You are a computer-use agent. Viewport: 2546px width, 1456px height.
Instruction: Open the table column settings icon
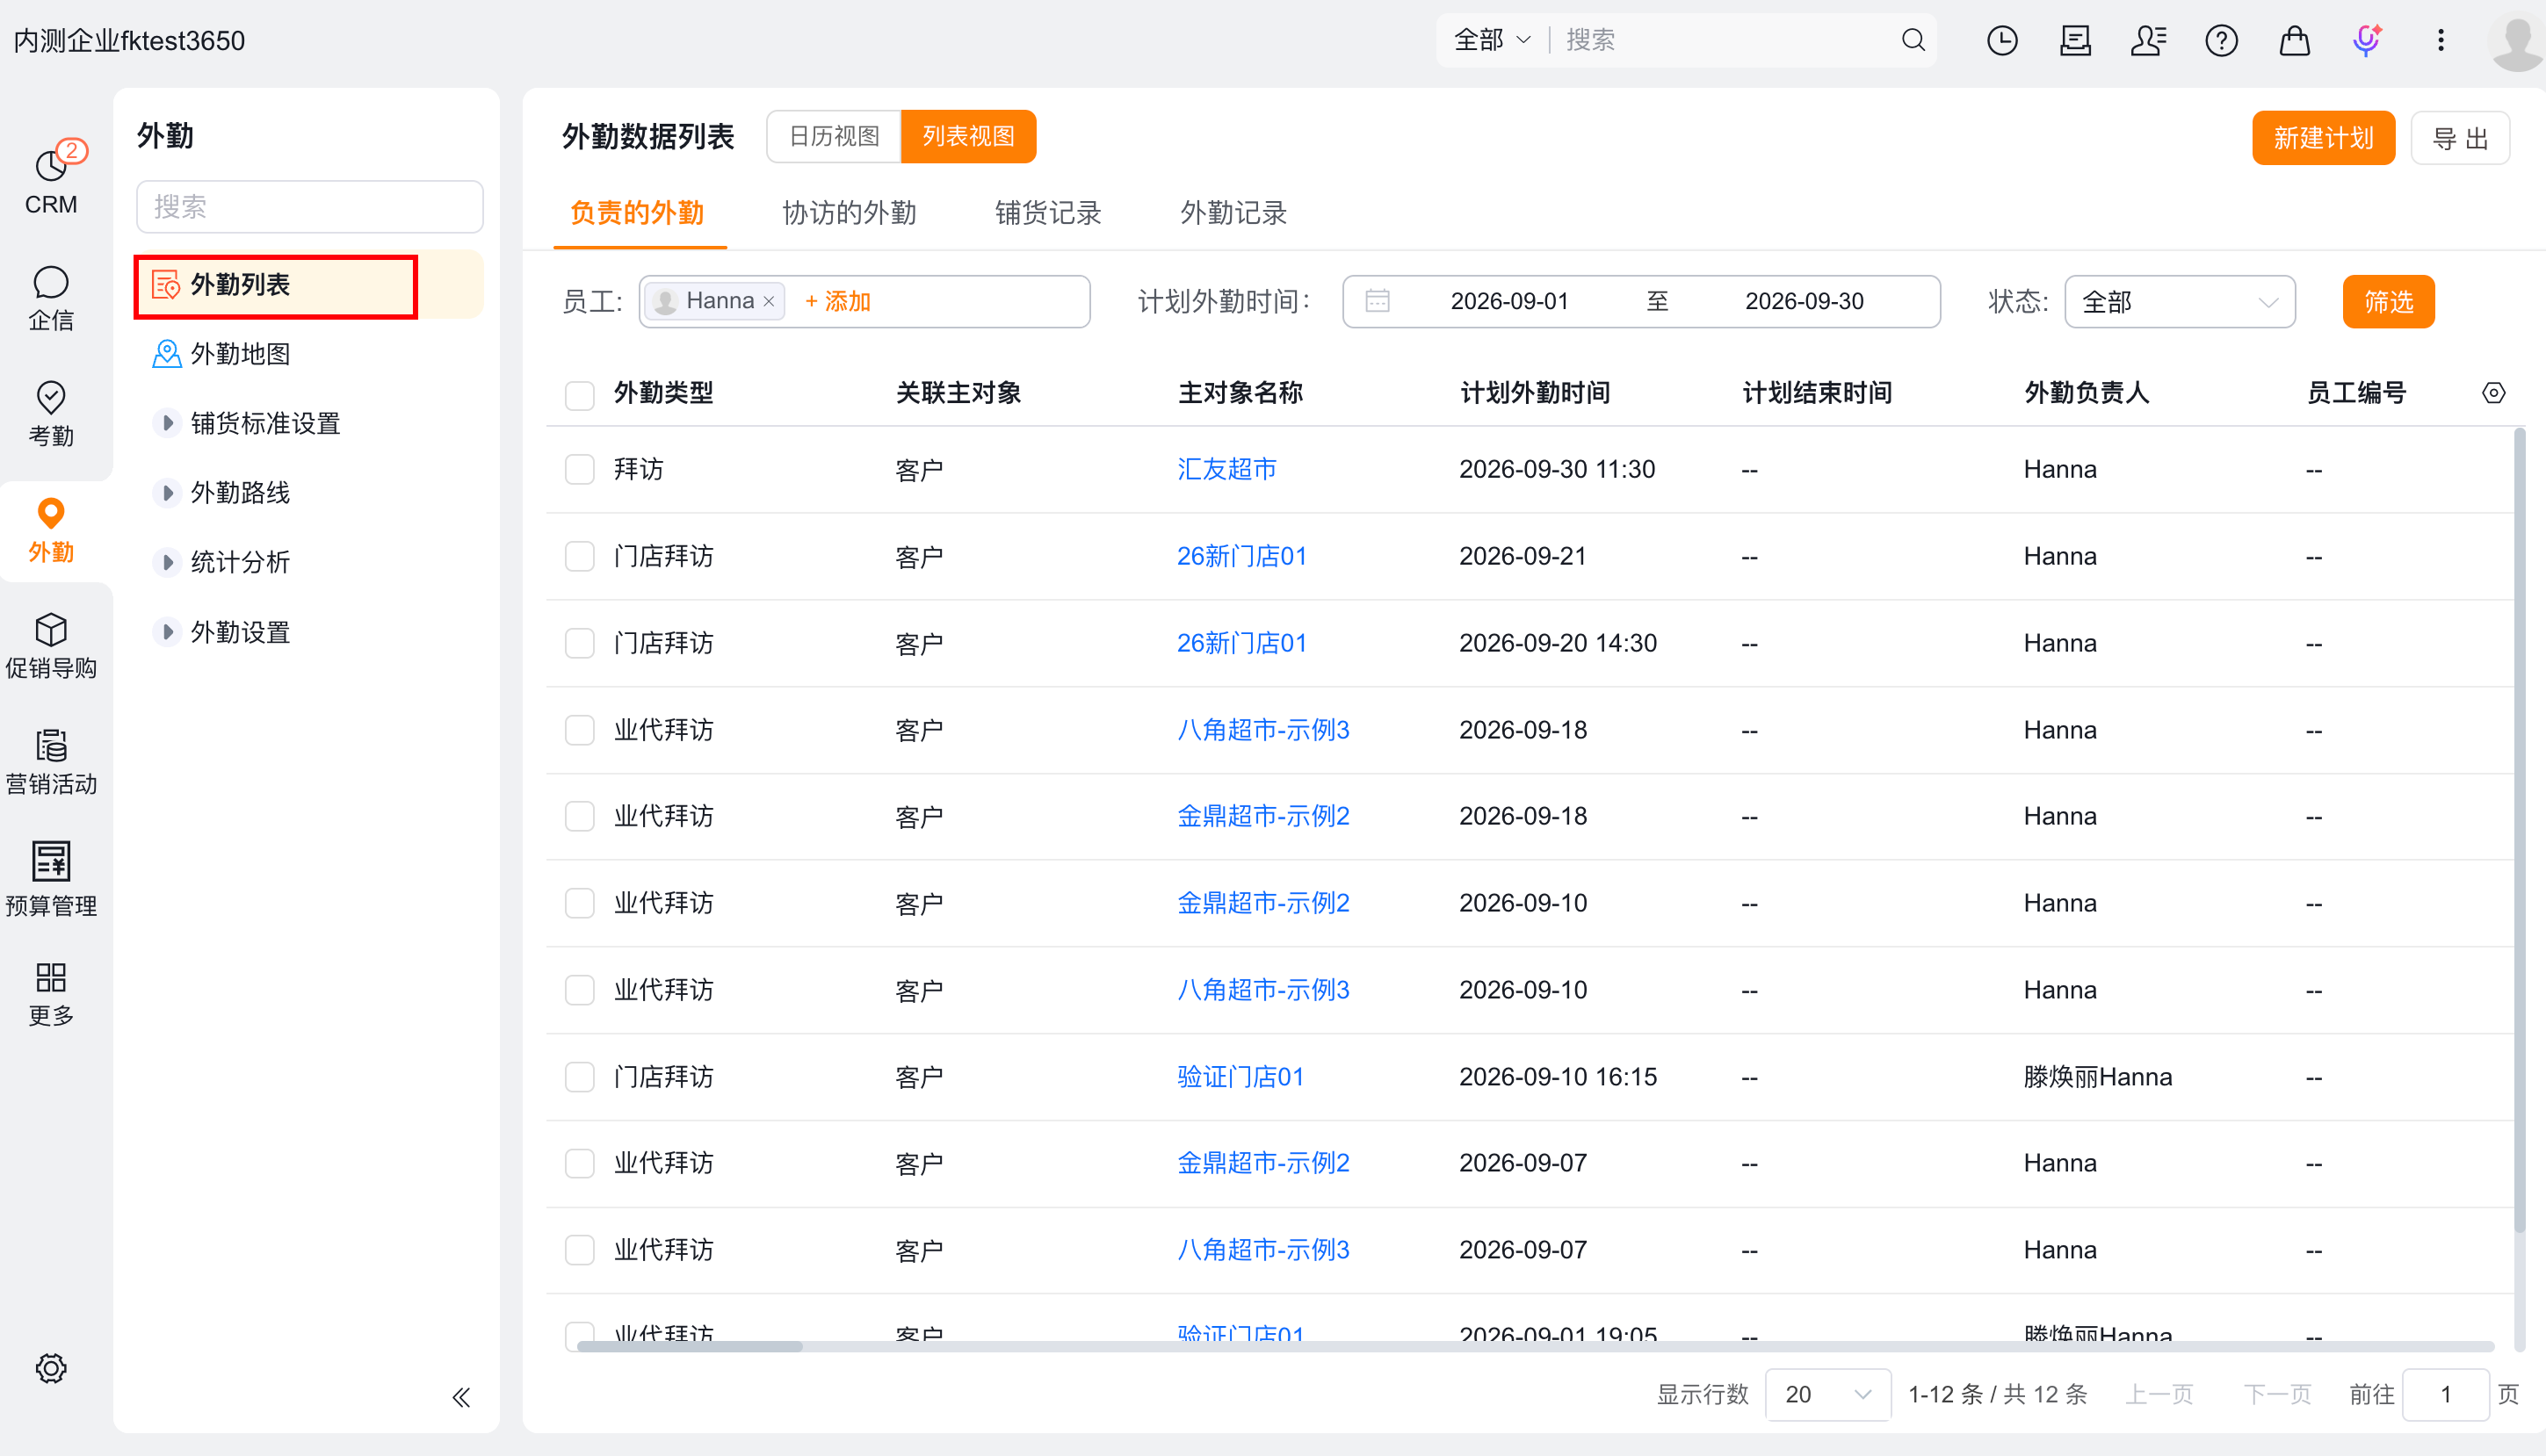pos(2494,393)
